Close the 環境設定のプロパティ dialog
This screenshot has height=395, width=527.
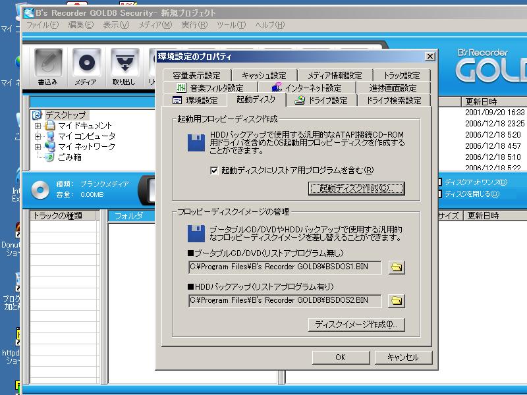[430, 57]
